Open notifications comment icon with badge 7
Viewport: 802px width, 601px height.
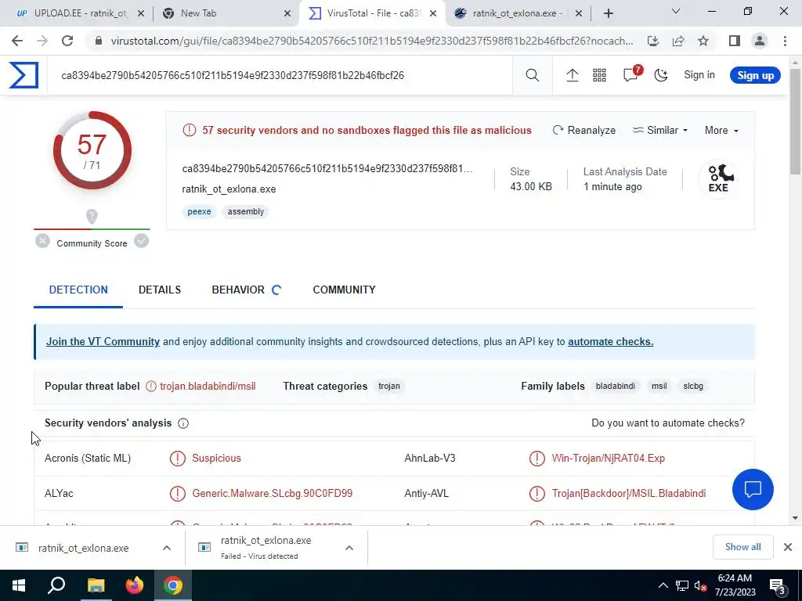click(632, 74)
